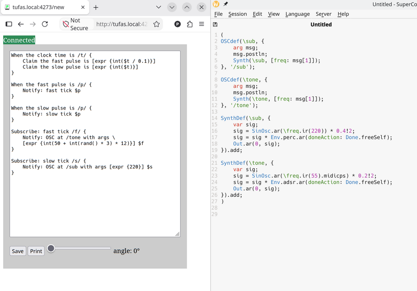Click the line "When the clock time is /t/ {"
This screenshot has width=417, height=291.
tap(51, 55)
